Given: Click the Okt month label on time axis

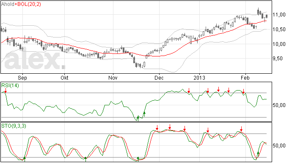Looking at the screenshot, I should [64, 77].
